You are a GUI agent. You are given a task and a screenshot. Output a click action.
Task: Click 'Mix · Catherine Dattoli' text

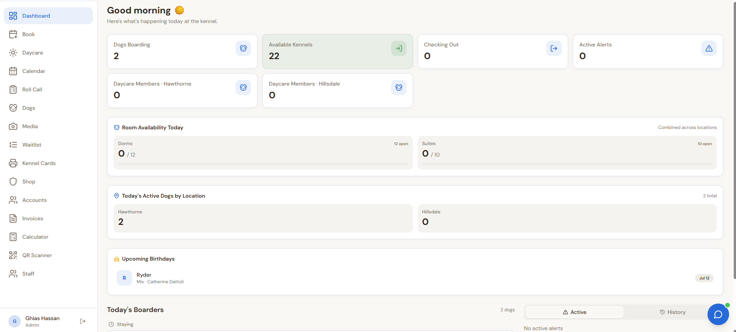pyautogui.click(x=160, y=282)
